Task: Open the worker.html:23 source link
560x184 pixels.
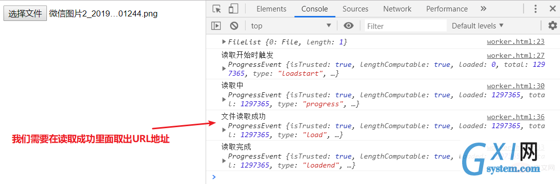Action: point(516,42)
